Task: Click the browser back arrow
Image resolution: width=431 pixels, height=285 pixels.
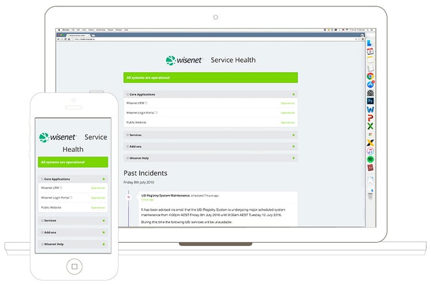Action: (x=58, y=39)
